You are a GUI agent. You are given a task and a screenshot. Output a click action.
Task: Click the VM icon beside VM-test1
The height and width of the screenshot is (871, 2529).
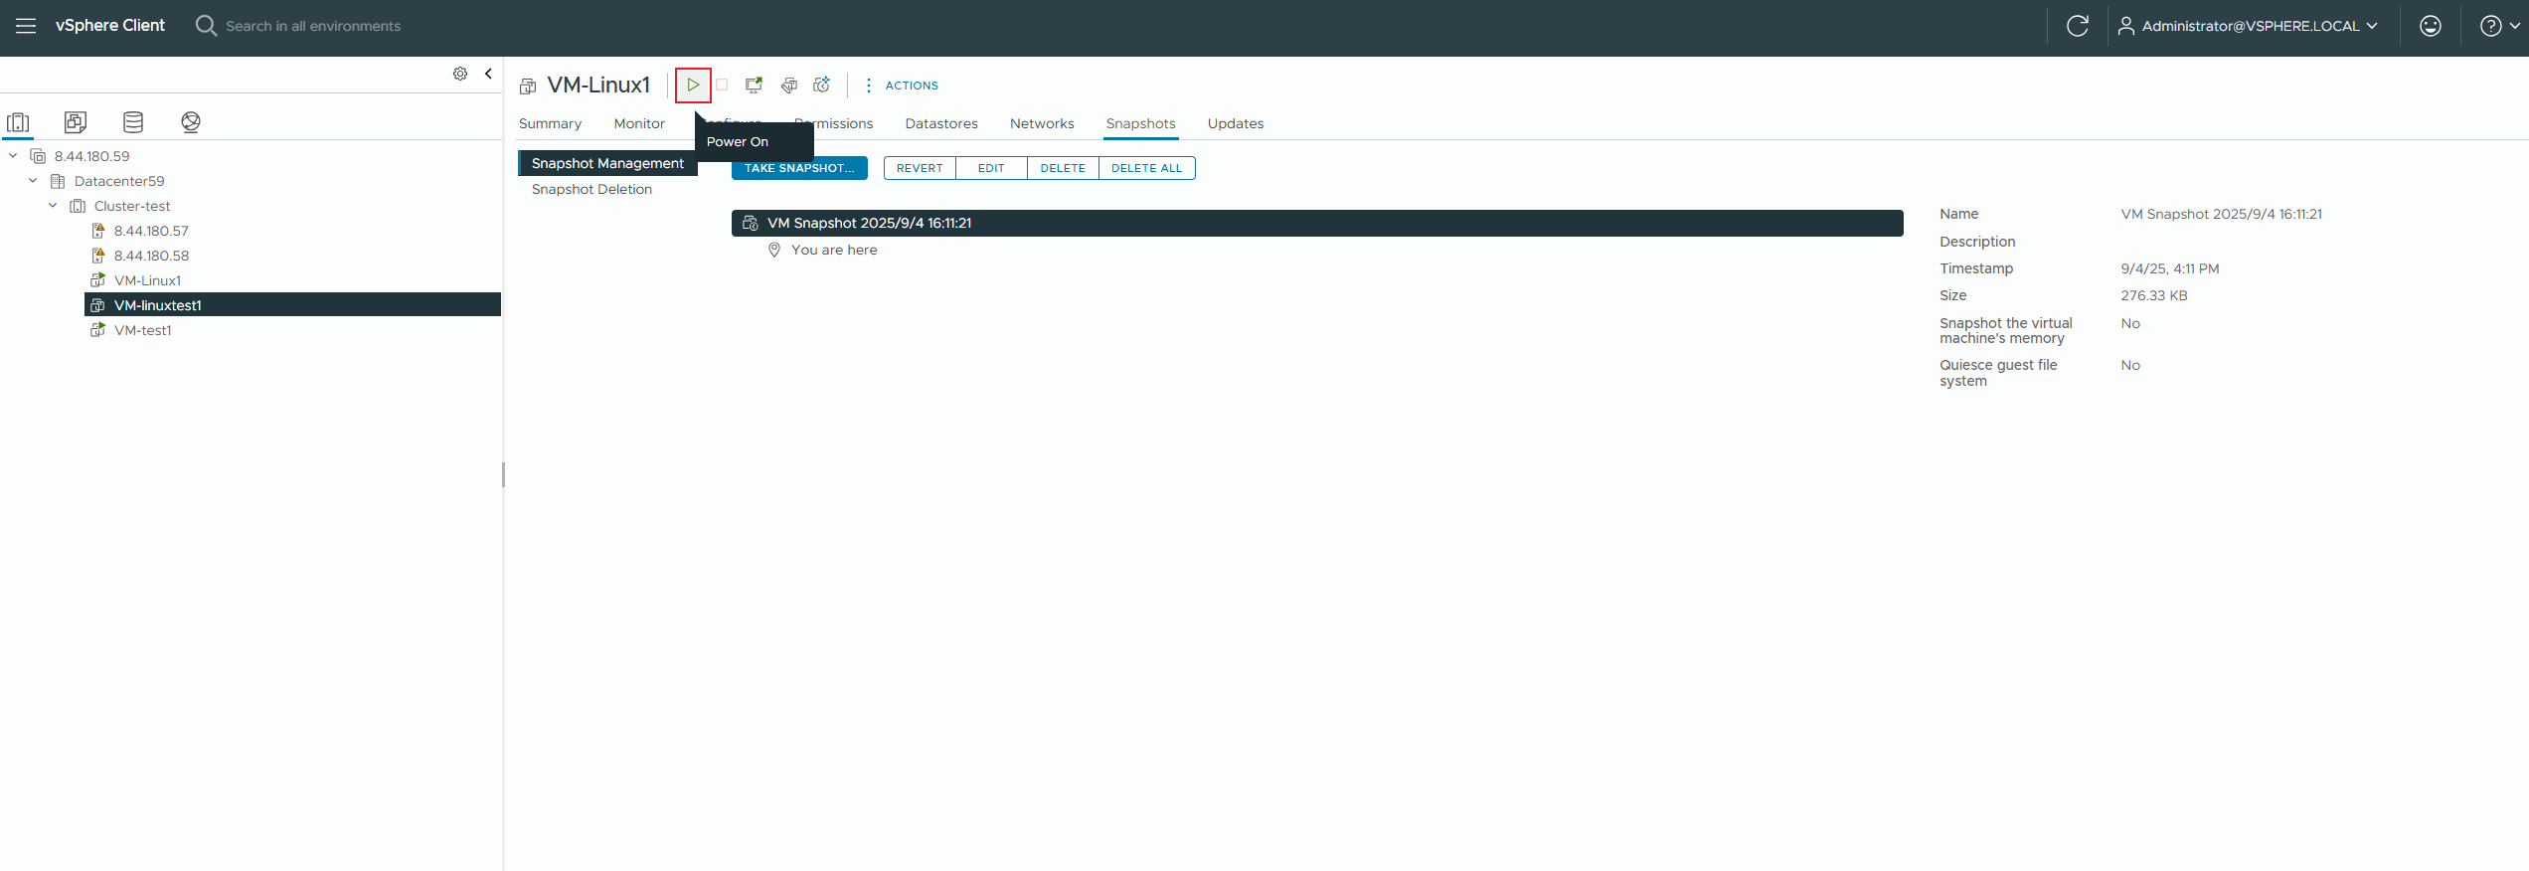pyautogui.click(x=98, y=330)
